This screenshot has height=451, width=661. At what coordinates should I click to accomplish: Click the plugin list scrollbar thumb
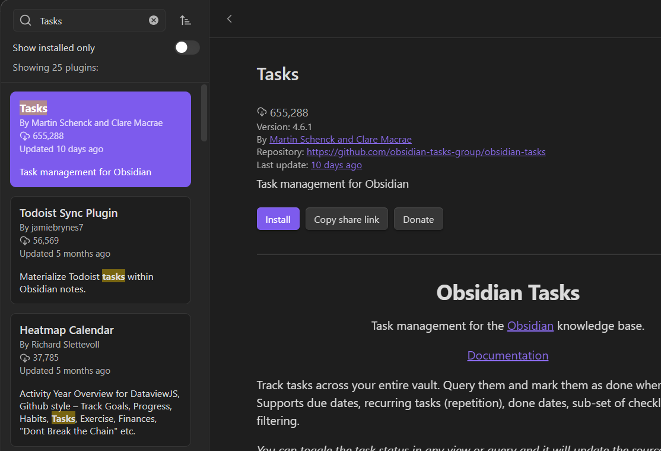204,113
